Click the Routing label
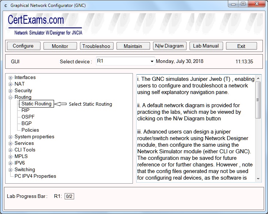Image resolution: width=268 pixels, height=214 pixels. click(x=23, y=97)
